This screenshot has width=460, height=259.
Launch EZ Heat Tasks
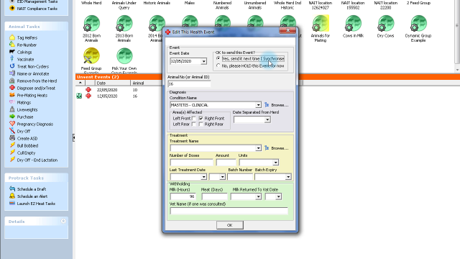36,204
